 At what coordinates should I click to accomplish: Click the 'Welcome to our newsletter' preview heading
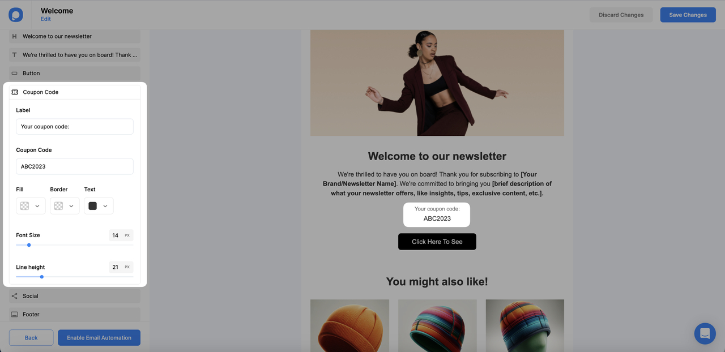tap(437, 156)
